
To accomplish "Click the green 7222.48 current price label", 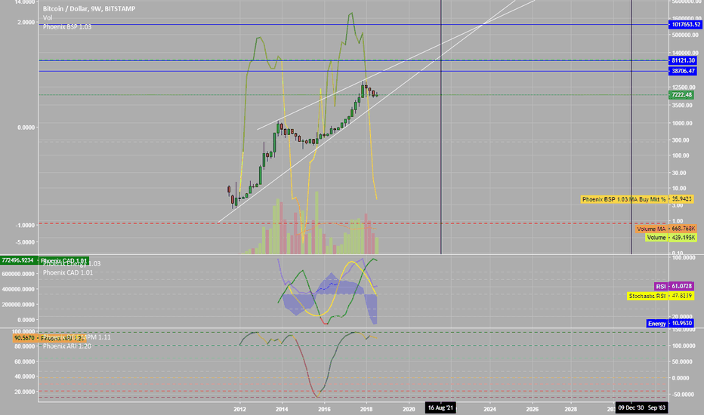I will coord(681,94).
